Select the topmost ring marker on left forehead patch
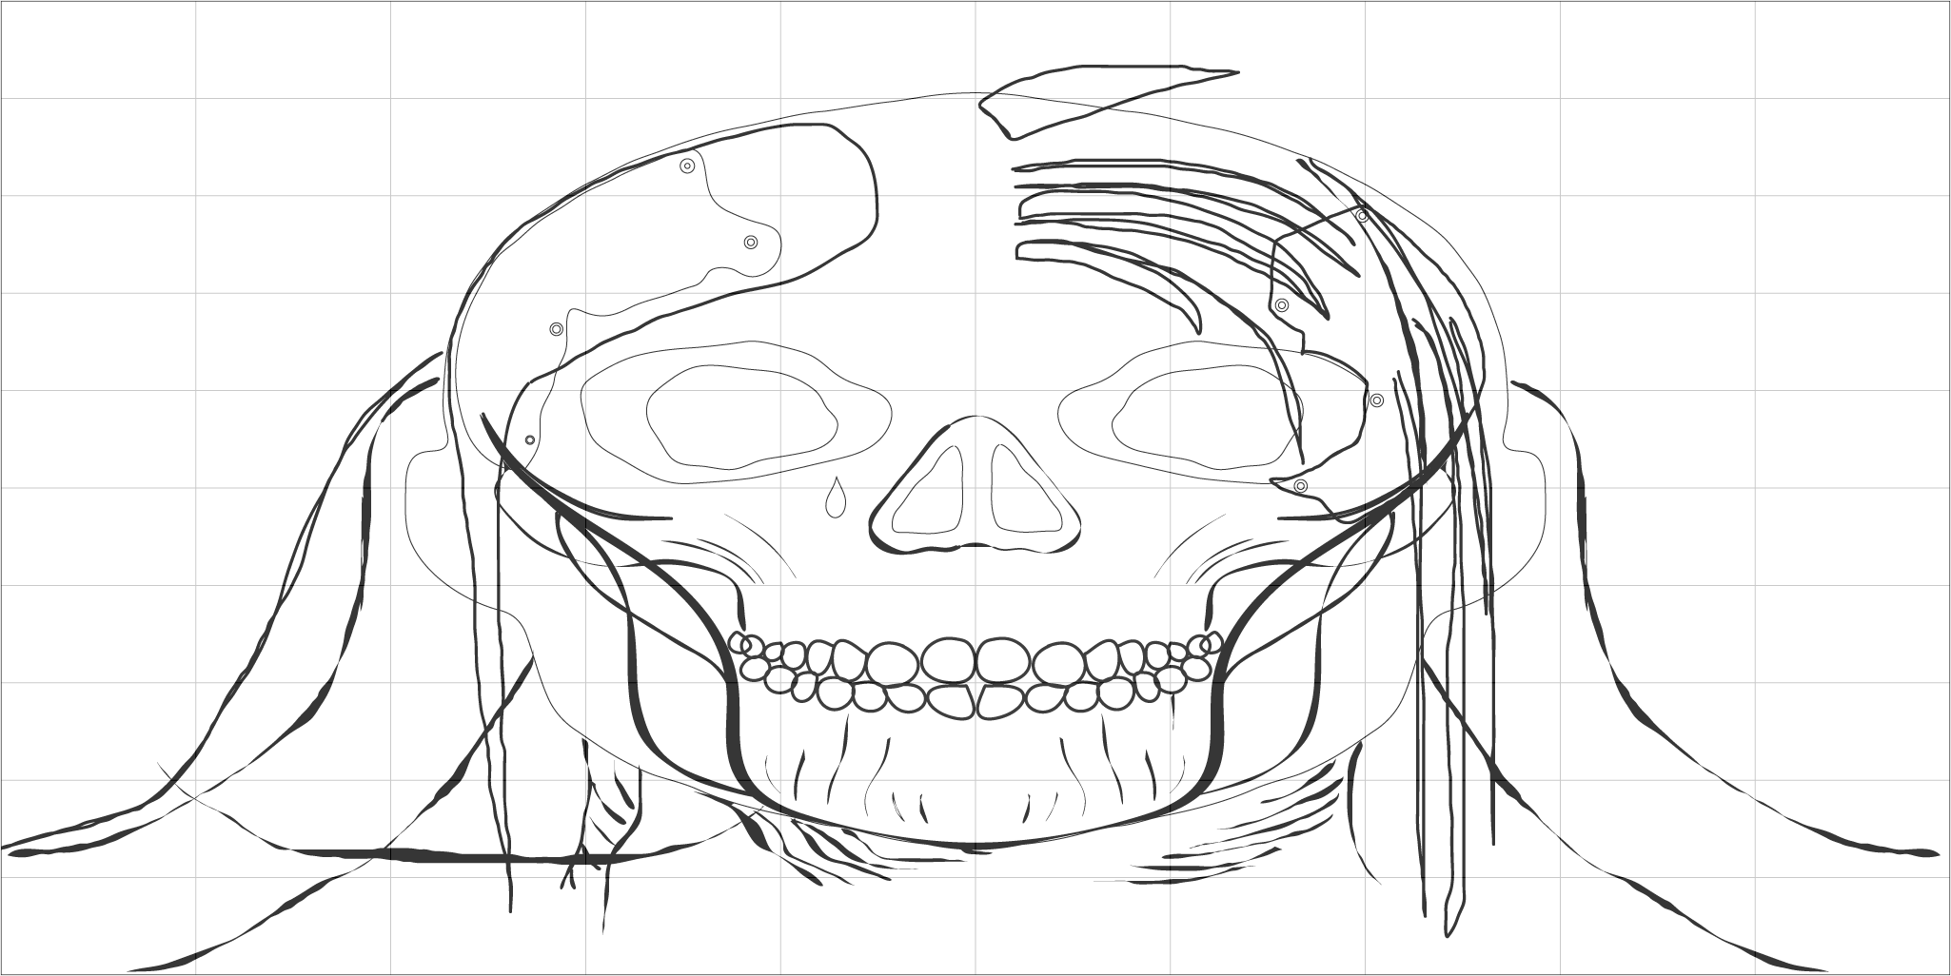Image resolution: width=1951 pixels, height=976 pixels. click(687, 166)
